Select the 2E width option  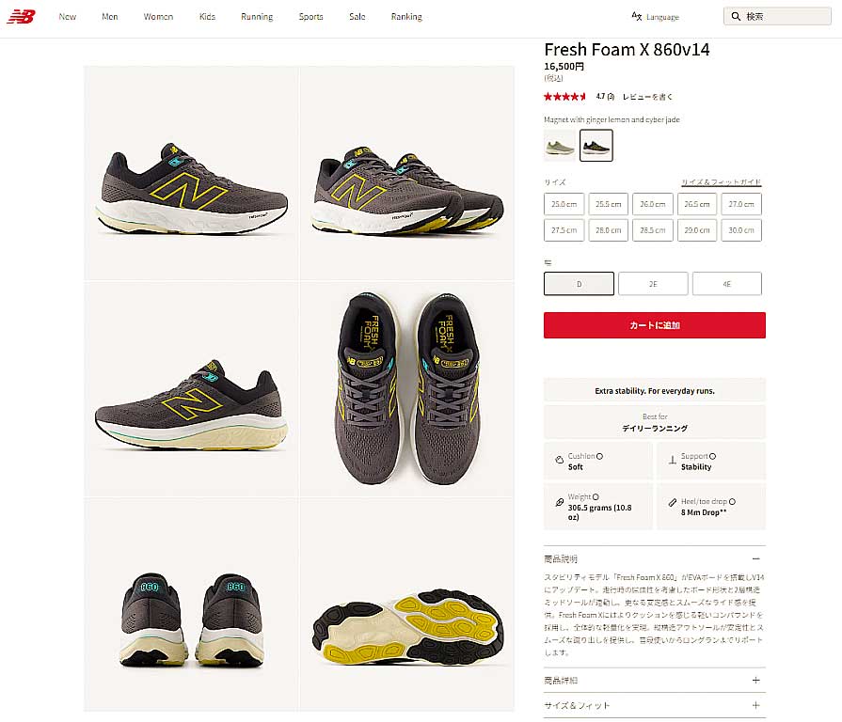[x=653, y=284]
